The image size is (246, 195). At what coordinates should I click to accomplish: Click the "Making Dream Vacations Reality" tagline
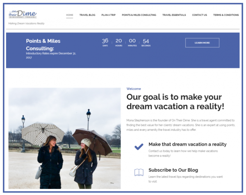tap(26, 23)
